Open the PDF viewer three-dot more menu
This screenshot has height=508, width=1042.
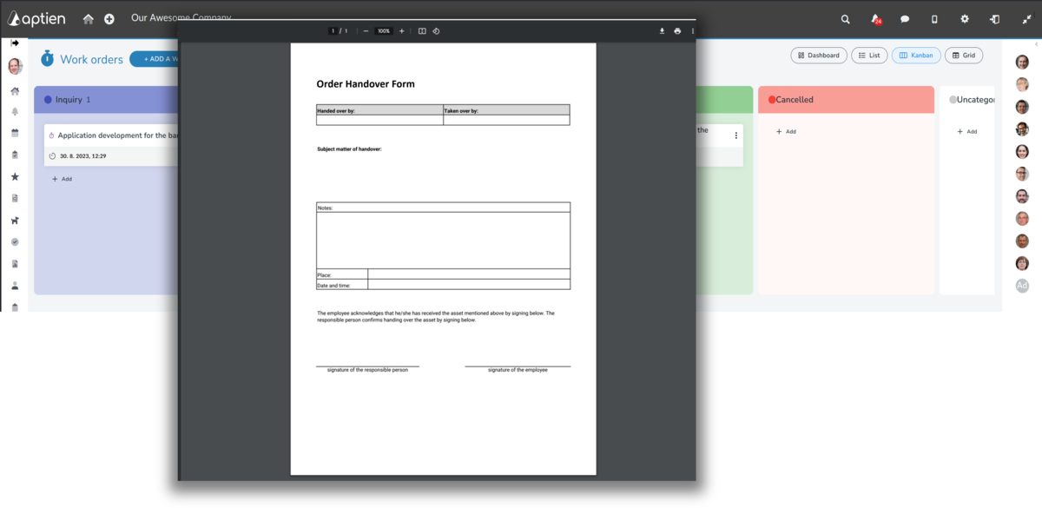coord(693,31)
